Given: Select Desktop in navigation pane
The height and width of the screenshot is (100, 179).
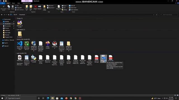Looking at the screenshot, I should [x=7, y=22].
